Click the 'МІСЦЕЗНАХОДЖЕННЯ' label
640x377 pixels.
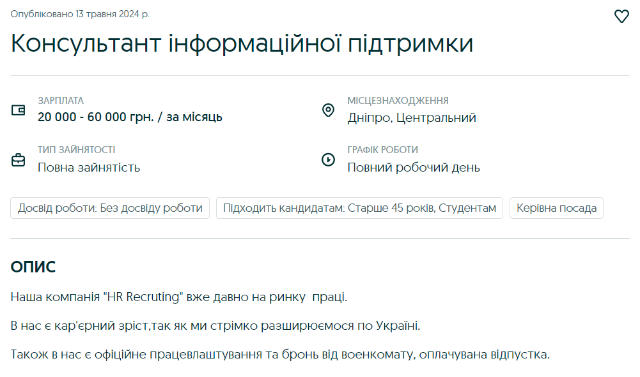coord(398,101)
